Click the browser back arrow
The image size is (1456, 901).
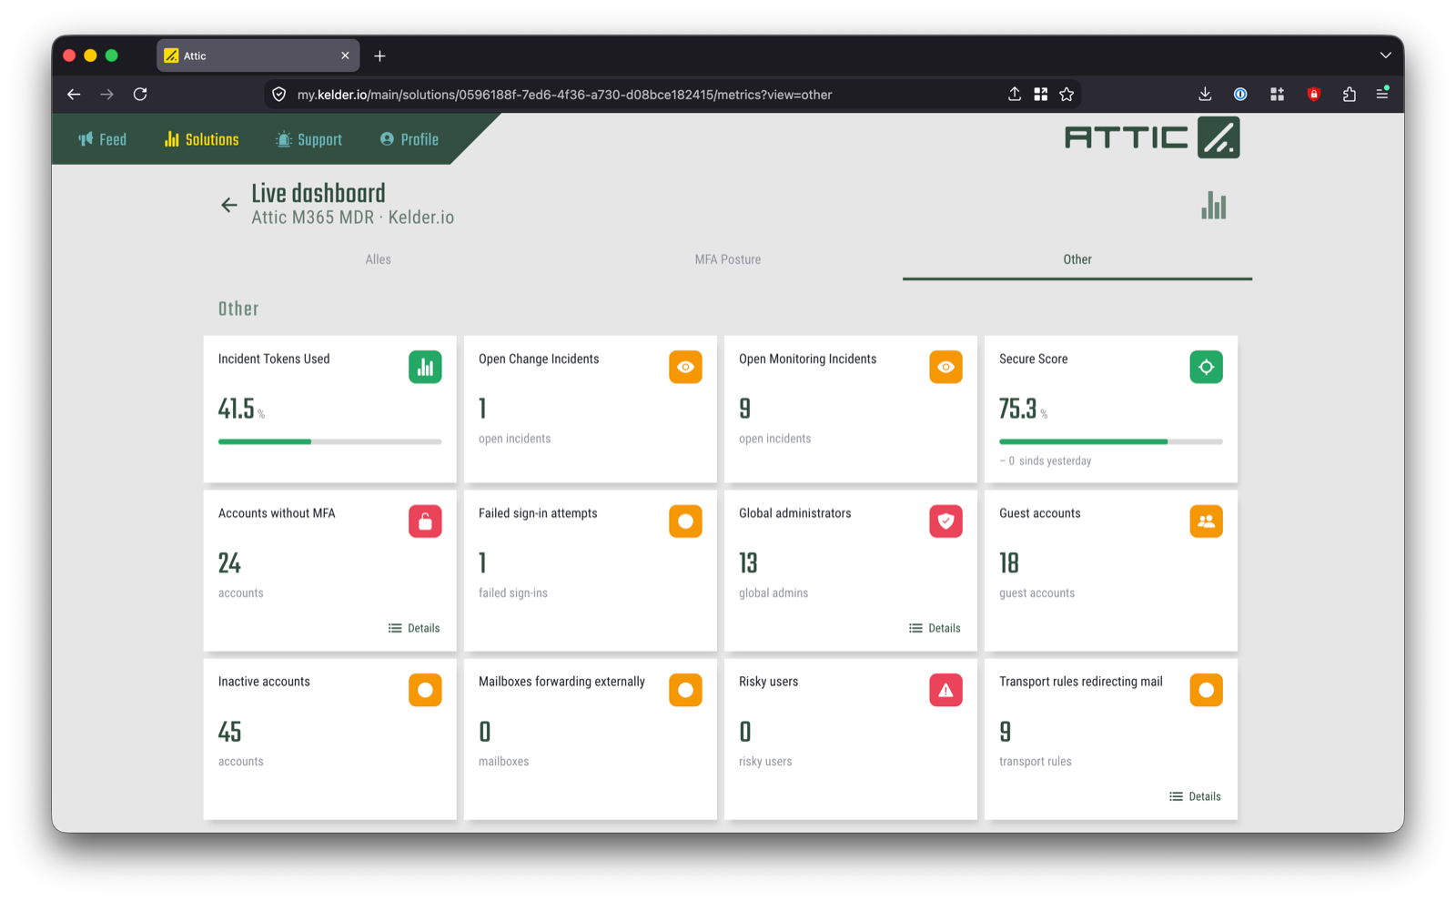pyautogui.click(x=74, y=94)
